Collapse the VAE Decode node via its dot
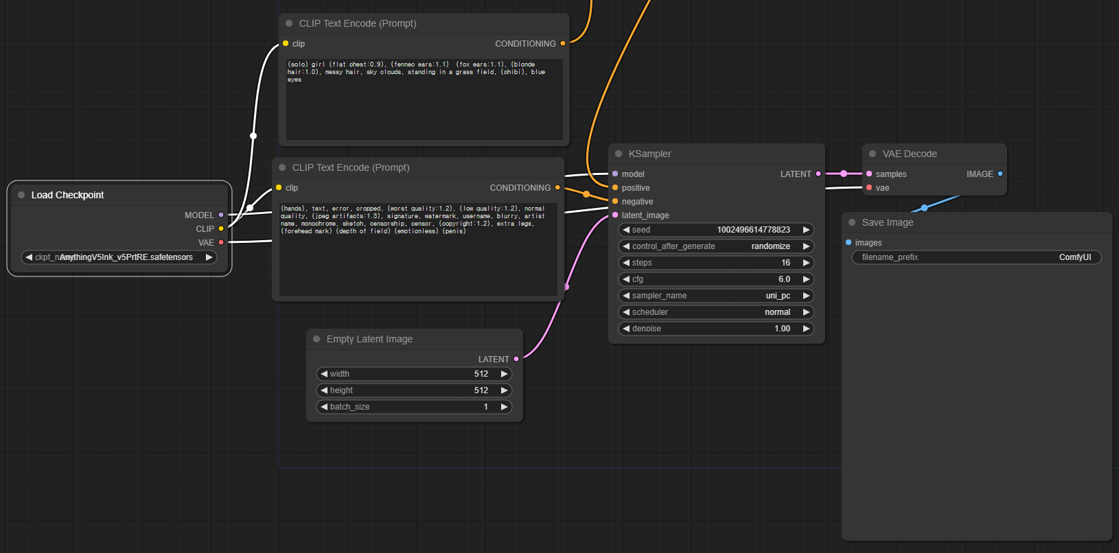Viewport: 1119px width, 553px height. (873, 154)
